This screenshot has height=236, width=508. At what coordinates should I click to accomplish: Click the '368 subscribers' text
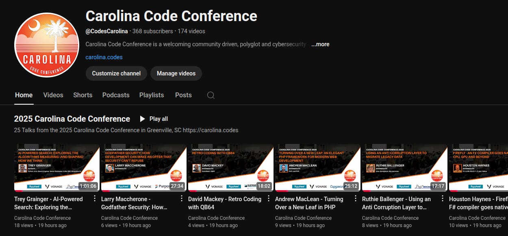(153, 31)
